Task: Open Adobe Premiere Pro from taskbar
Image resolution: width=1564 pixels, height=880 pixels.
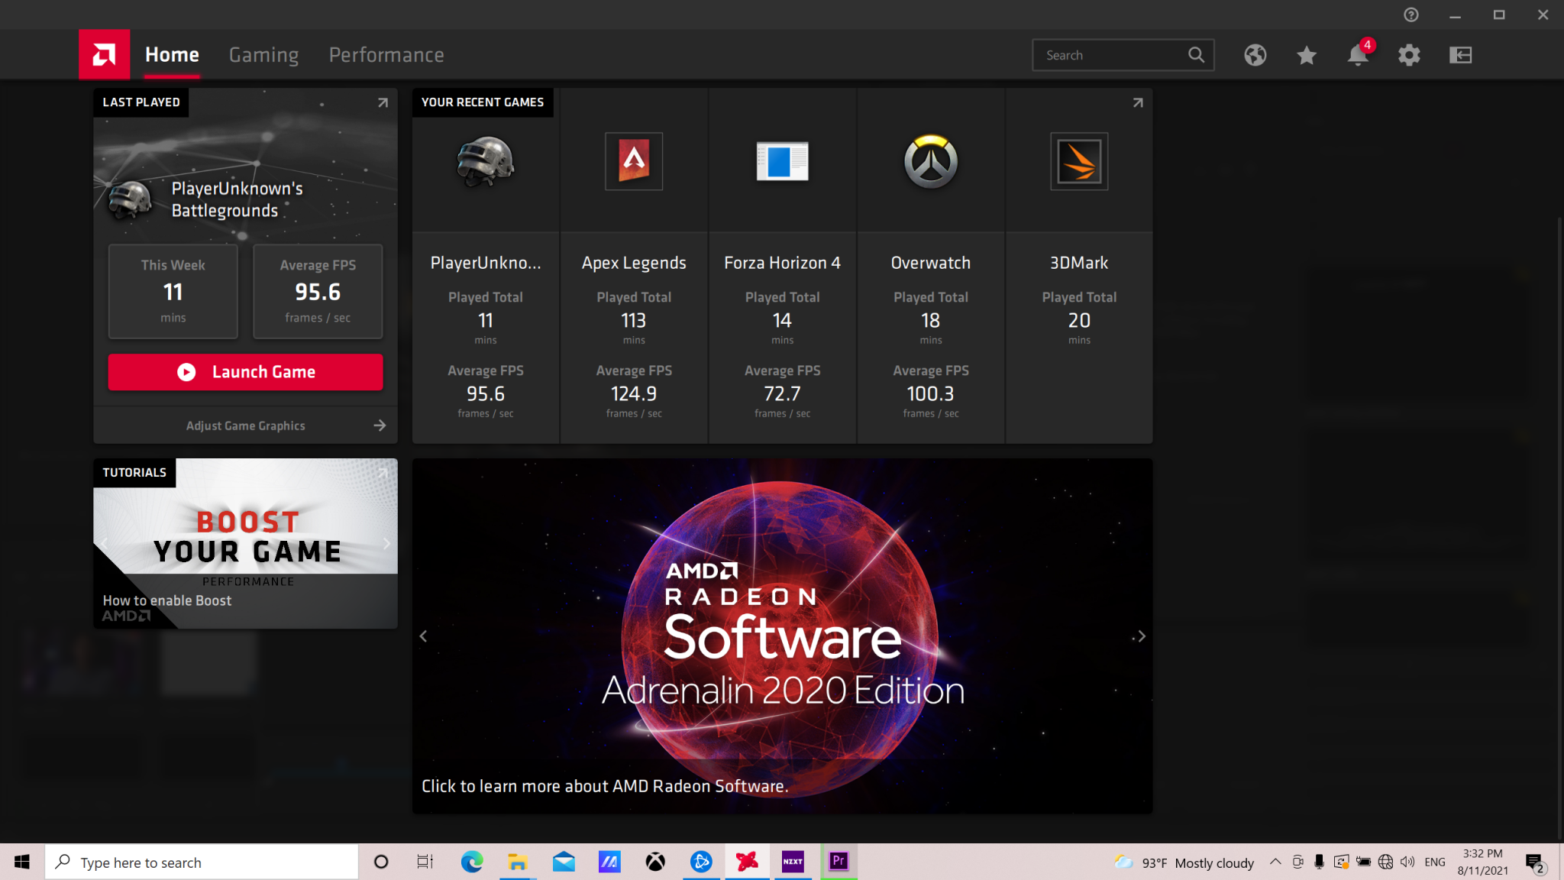Action: pyautogui.click(x=839, y=862)
